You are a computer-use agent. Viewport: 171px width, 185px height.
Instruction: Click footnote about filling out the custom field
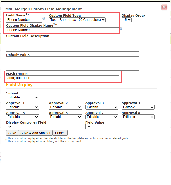[x=44, y=141]
